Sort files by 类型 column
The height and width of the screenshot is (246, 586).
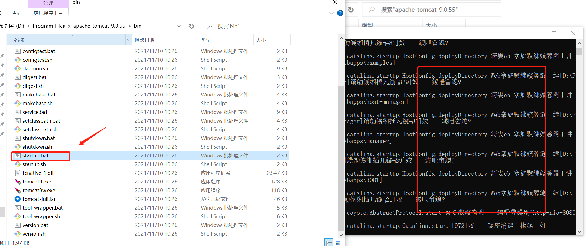click(206, 40)
